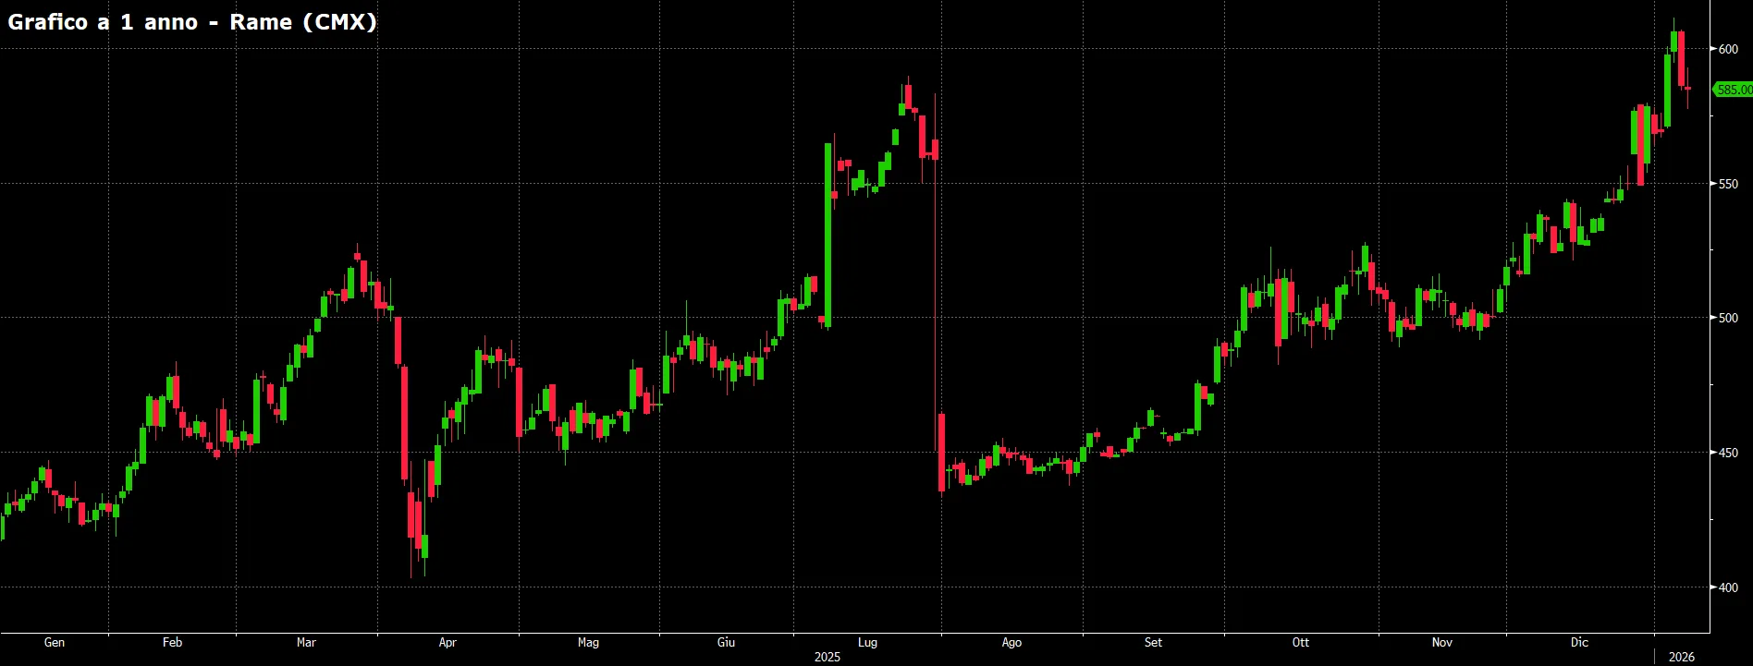1753x666 pixels.
Task: Select the Set month axis label
Action: (x=1153, y=642)
